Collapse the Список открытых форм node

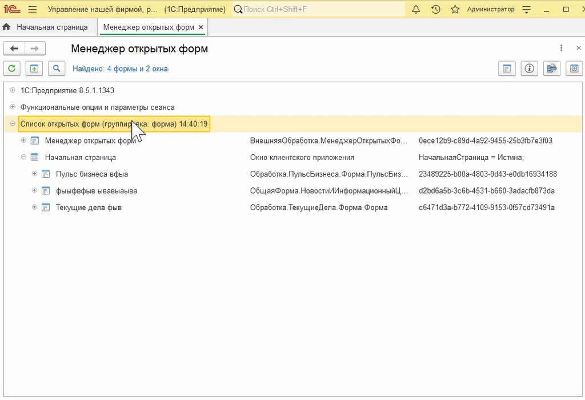pyautogui.click(x=13, y=123)
